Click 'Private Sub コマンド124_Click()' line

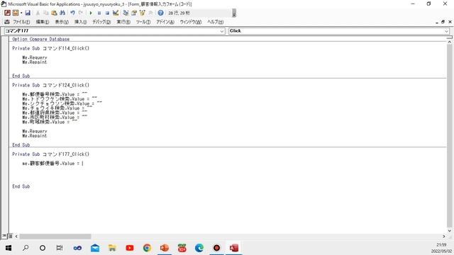50,85
